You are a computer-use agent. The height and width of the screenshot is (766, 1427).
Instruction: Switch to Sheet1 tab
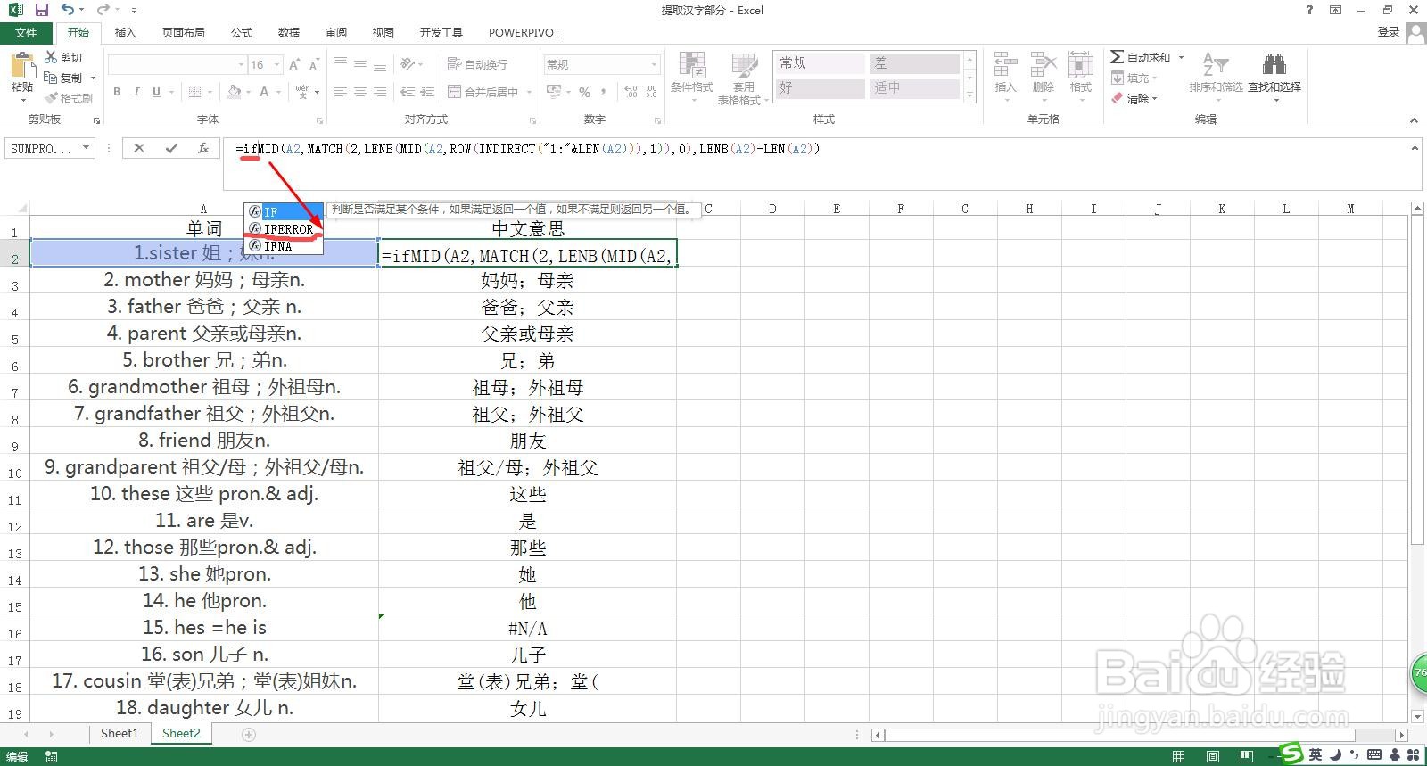tap(119, 734)
